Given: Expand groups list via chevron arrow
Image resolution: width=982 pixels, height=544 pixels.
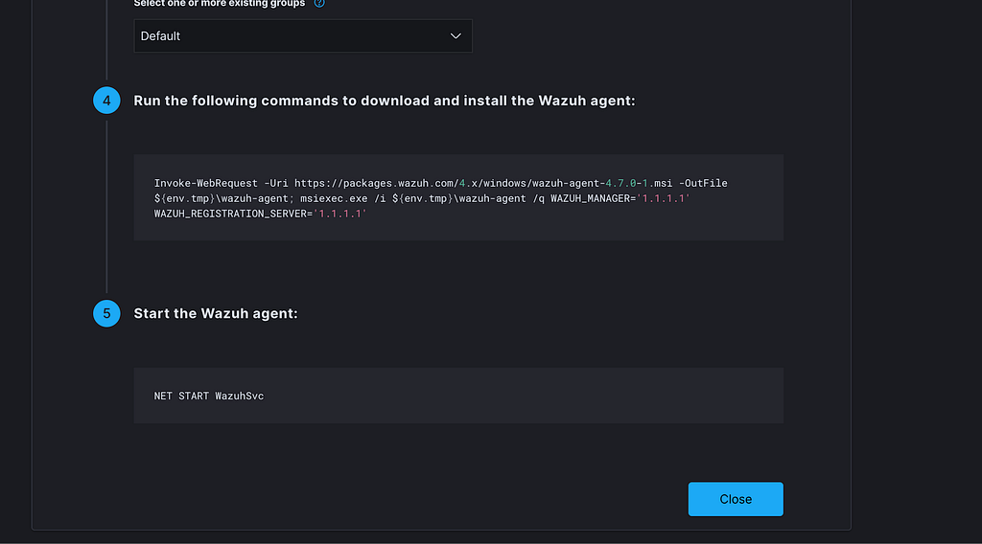Looking at the screenshot, I should tap(456, 36).
